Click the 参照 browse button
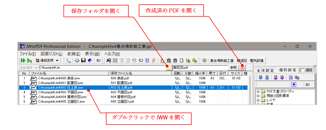This screenshot has height=130, width=326. point(233,67)
